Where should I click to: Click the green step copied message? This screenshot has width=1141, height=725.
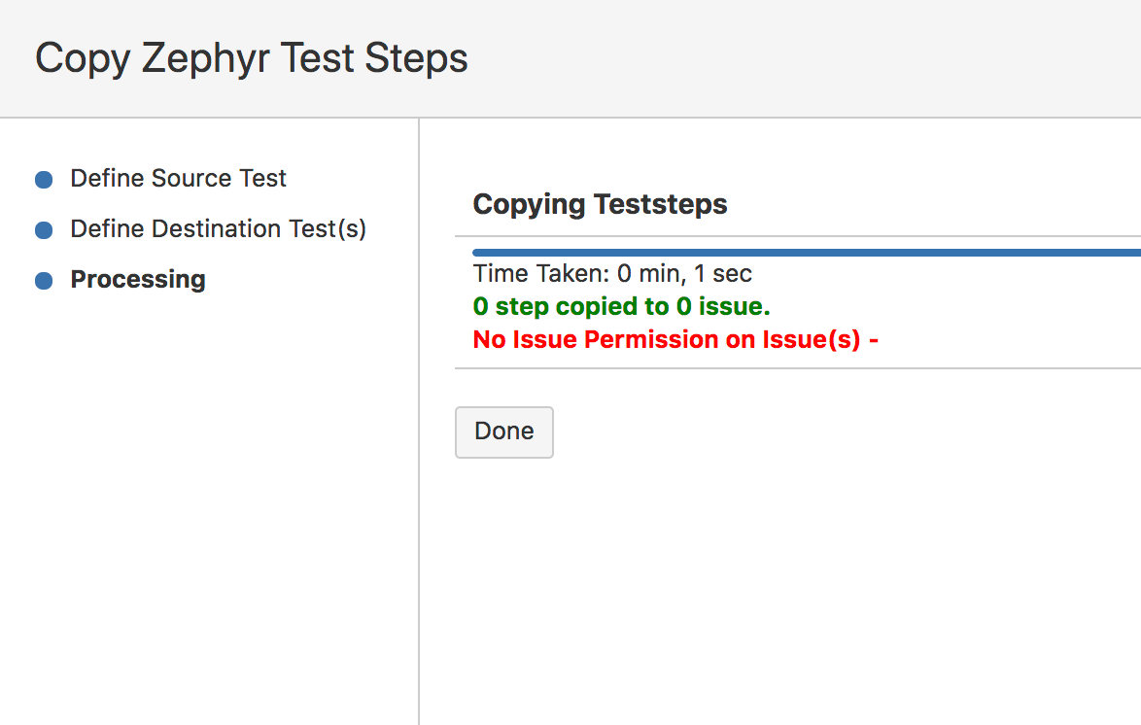tap(620, 306)
